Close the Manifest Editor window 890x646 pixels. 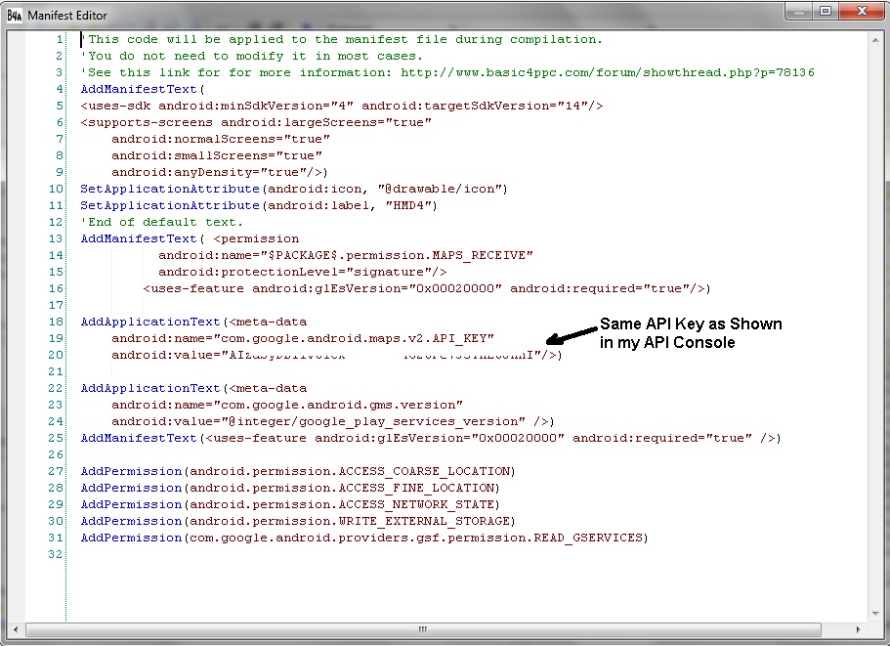pos(862,12)
